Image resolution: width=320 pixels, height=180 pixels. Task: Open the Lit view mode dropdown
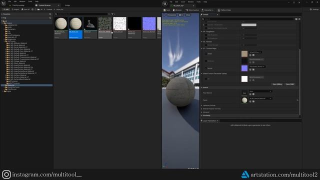click(x=181, y=15)
